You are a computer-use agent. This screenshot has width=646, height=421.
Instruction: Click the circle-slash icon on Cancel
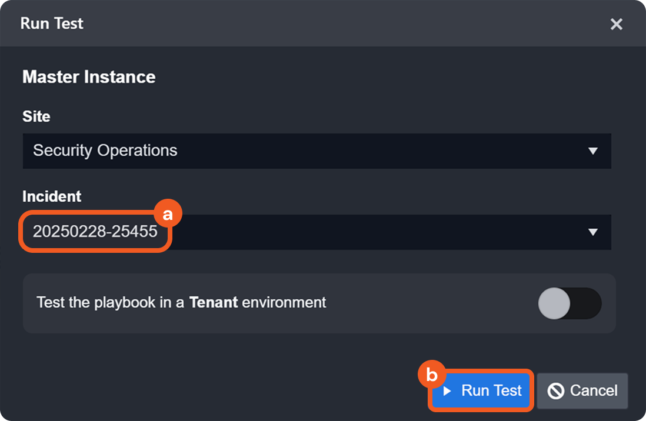click(555, 391)
